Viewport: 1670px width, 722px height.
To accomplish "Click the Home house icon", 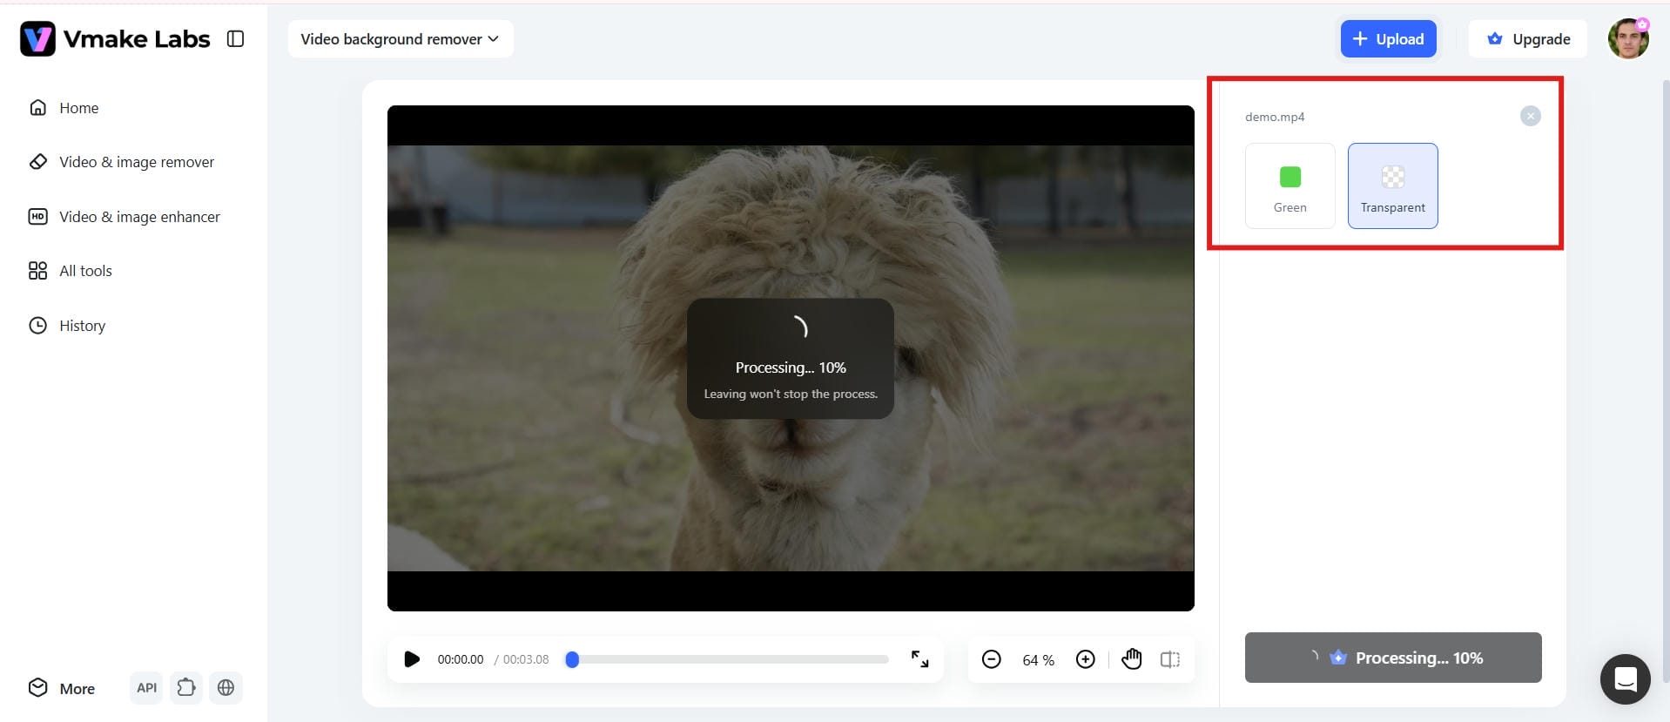I will (x=37, y=108).
